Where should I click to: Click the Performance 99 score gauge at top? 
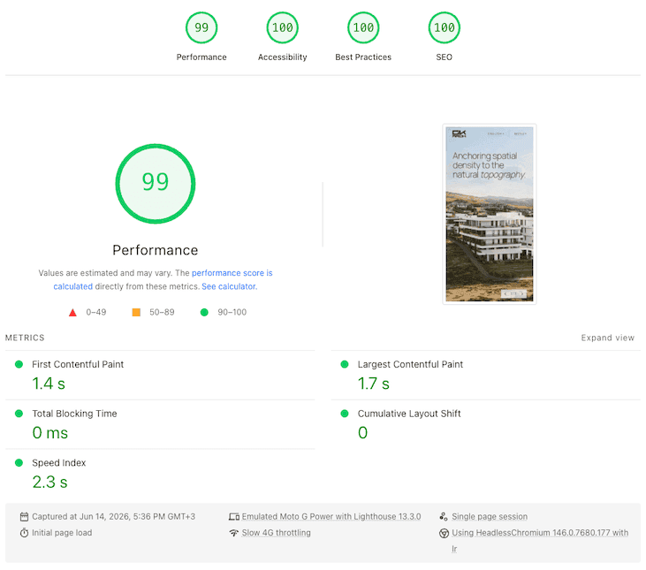[x=201, y=27]
